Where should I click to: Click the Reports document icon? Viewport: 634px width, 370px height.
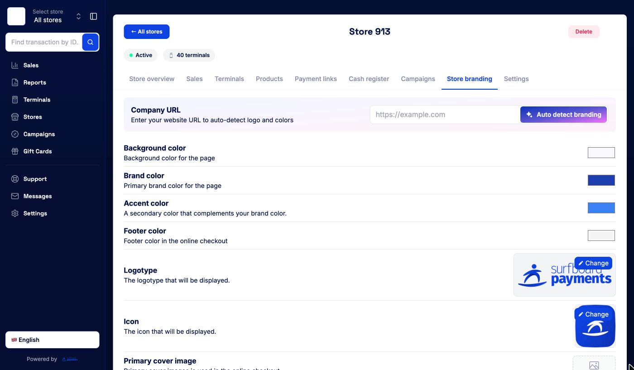point(15,82)
